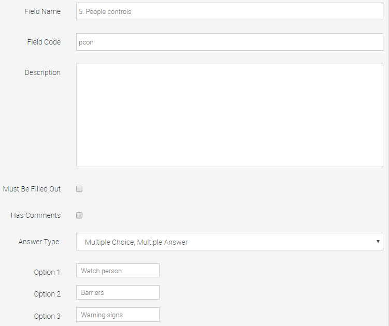Select the Option 1 field 'Watch person'
The width and height of the screenshot is (389, 326).
pos(118,271)
